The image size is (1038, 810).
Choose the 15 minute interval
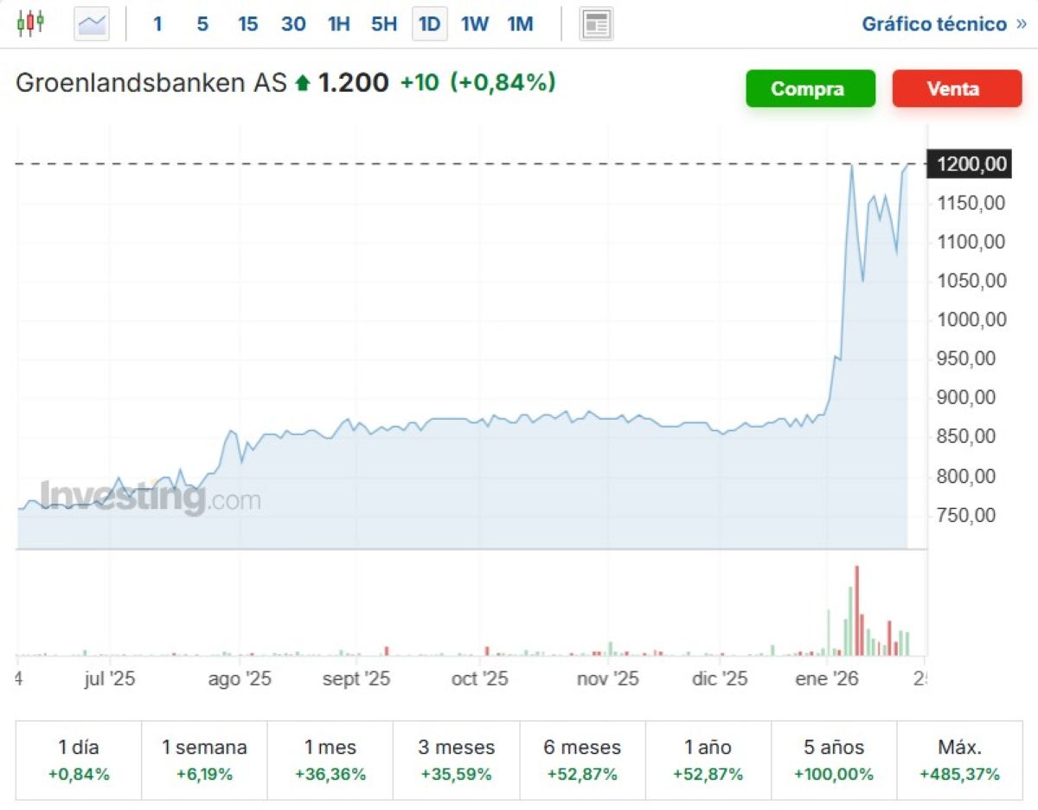click(x=247, y=23)
